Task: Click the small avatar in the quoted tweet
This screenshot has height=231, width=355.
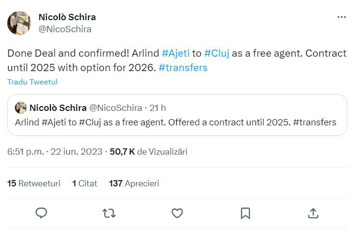Action: click(21, 108)
